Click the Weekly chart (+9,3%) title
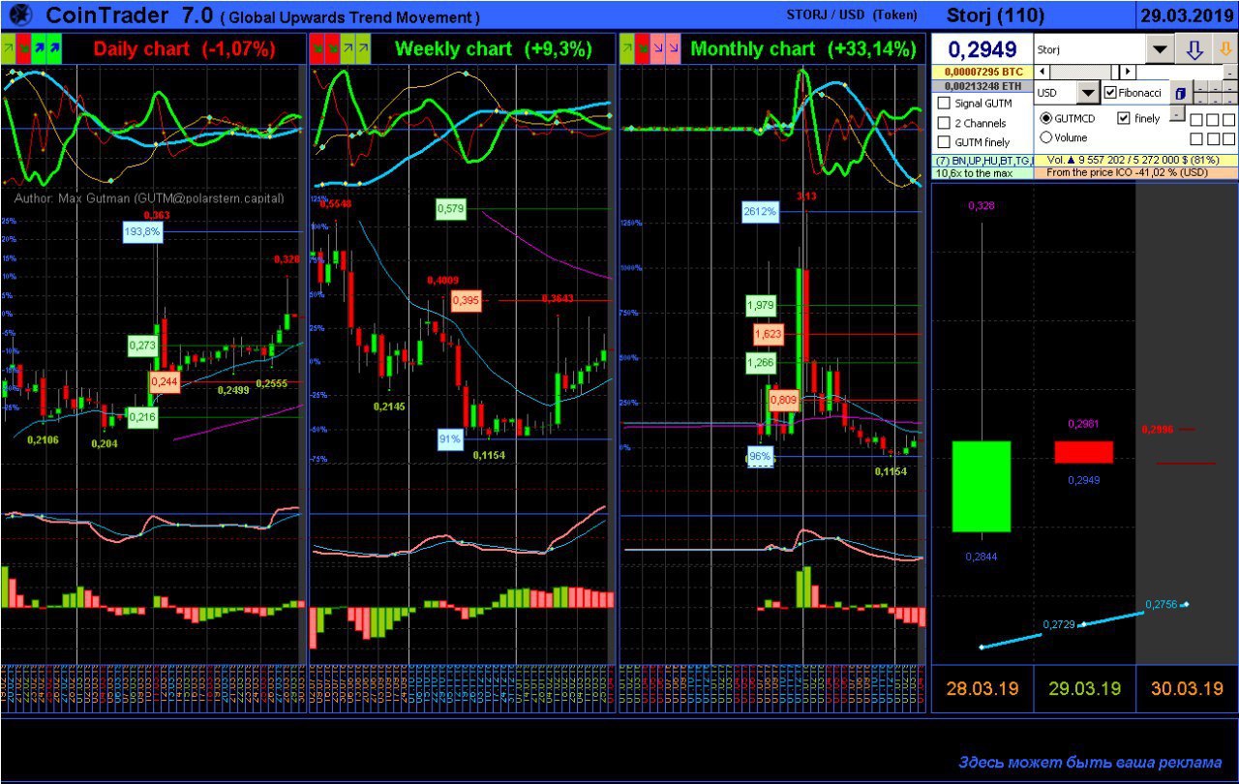This screenshot has width=1239, height=784. 494,49
